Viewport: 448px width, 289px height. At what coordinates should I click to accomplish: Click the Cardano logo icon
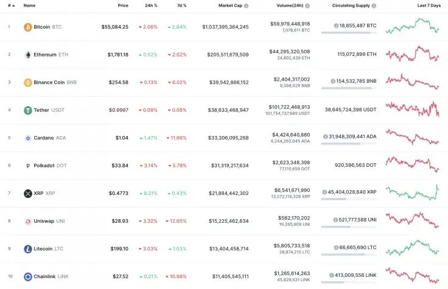click(x=27, y=138)
